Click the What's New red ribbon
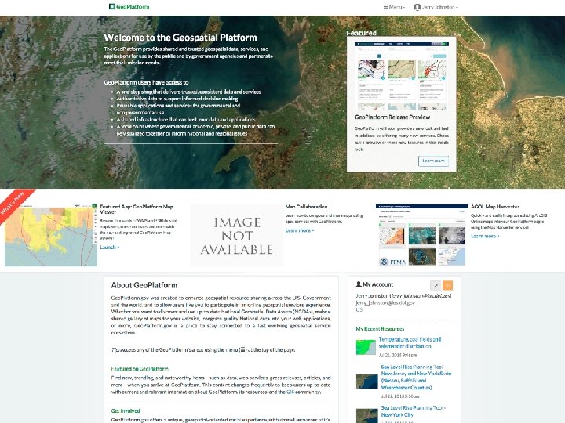565x423 pixels. click(x=15, y=205)
